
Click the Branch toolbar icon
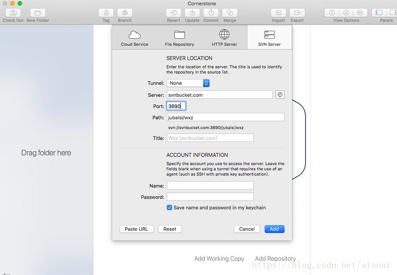pos(125,12)
